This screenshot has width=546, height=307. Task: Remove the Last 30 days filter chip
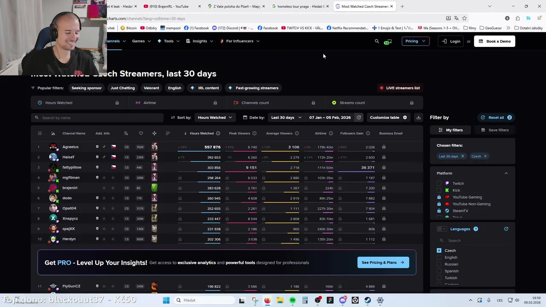(462, 156)
